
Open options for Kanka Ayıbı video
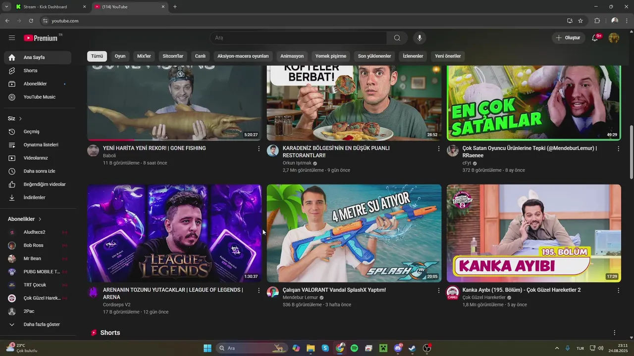(x=618, y=290)
